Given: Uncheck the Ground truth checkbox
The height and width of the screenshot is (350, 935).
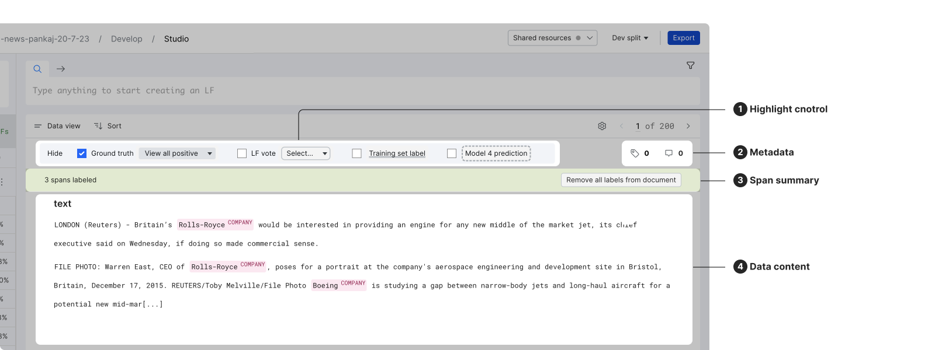Looking at the screenshot, I should 82,153.
